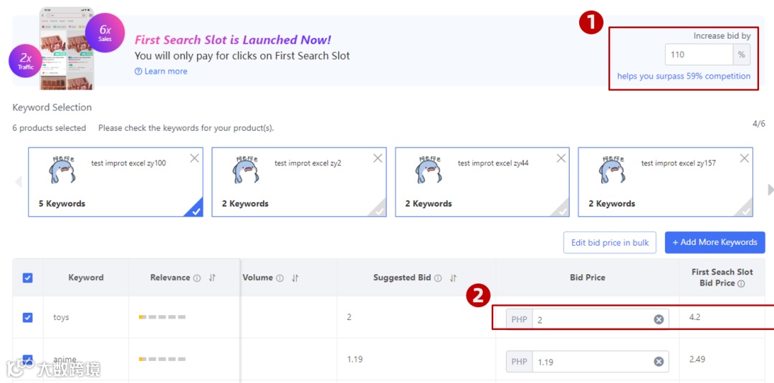Image resolution: width=774 pixels, height=383 pixels.
Task: Toggle the select-all keywords checkbox
Action: [28, 278]
